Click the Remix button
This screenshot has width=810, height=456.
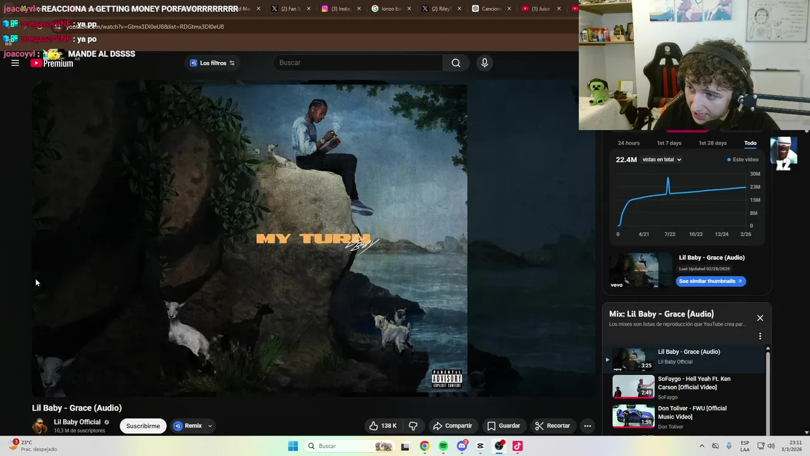pyautogui.click(x=187, y=426)
